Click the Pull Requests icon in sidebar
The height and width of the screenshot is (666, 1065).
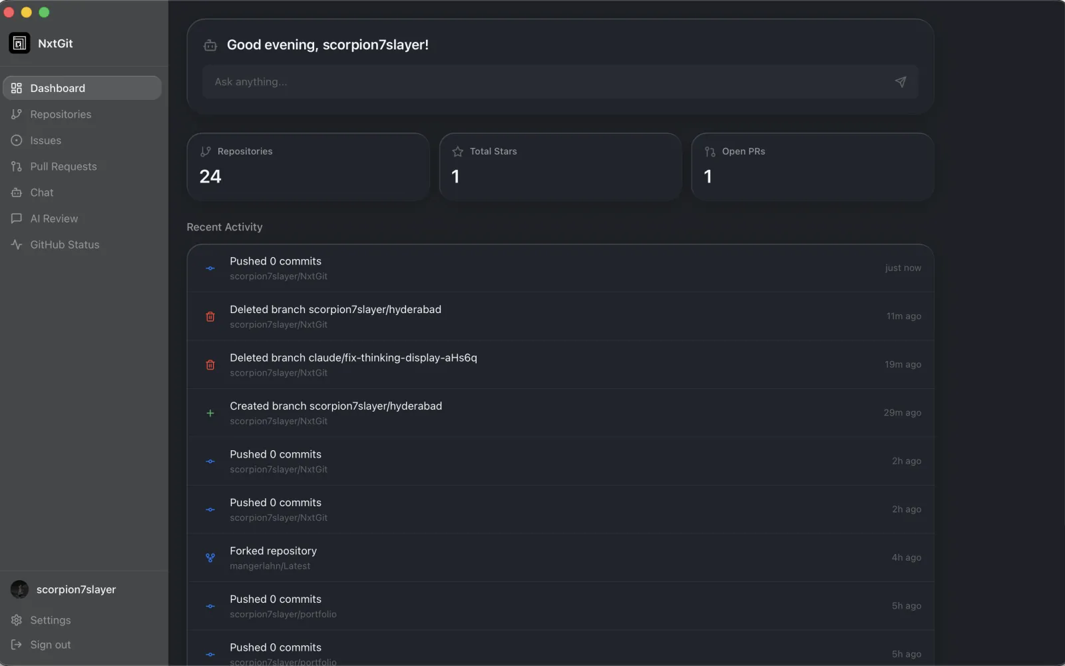click(17, 166)
